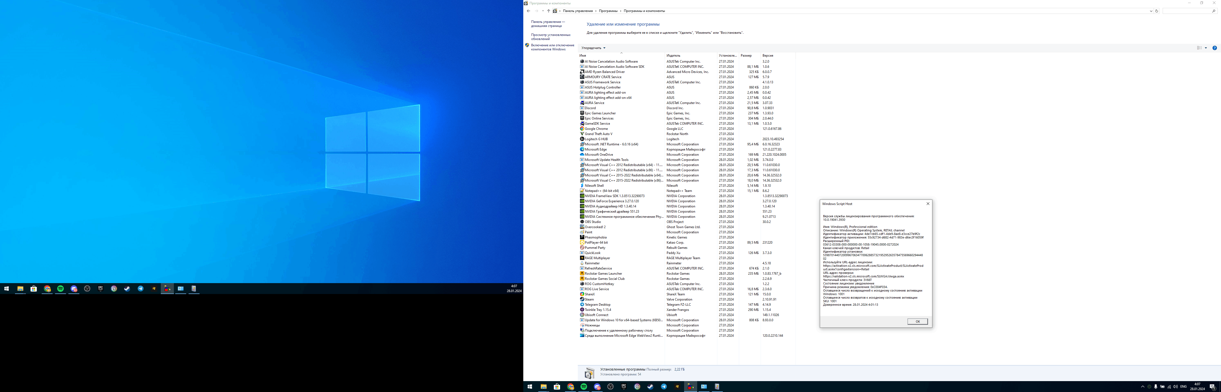This screenshot has width=1221, height=392.
Task: Open Ubisoft Connect on the taskbar with system tray
Action: click(637, 387)
